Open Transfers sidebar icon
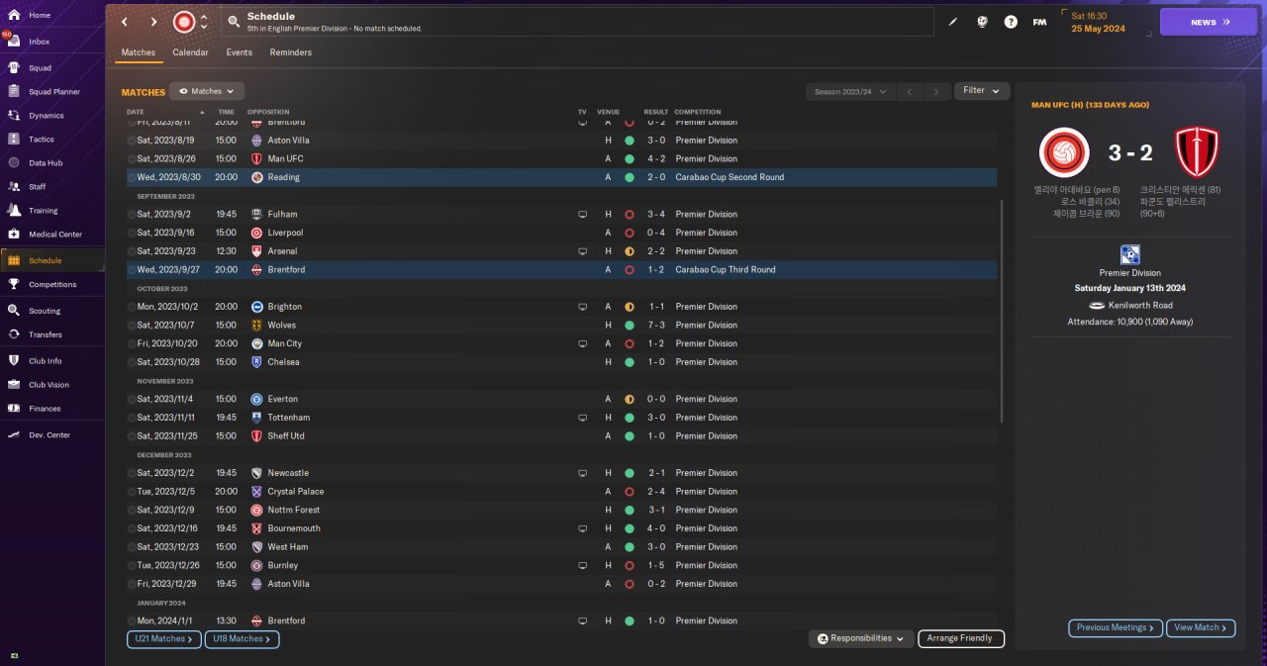1267x666 pixels. (x=14, y=334)
